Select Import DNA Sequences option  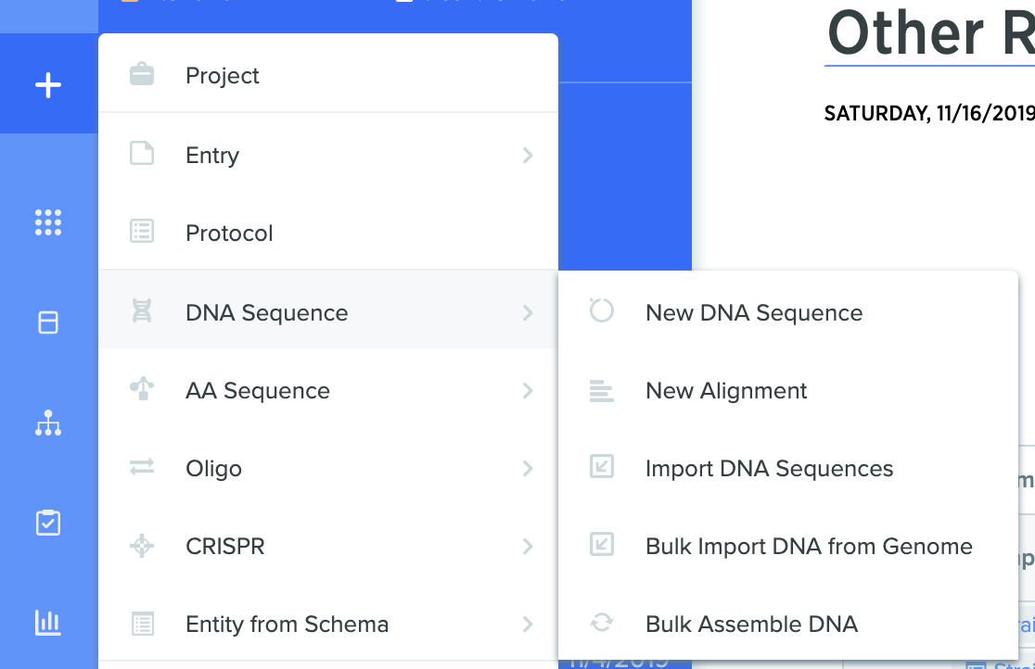point(788,469)
